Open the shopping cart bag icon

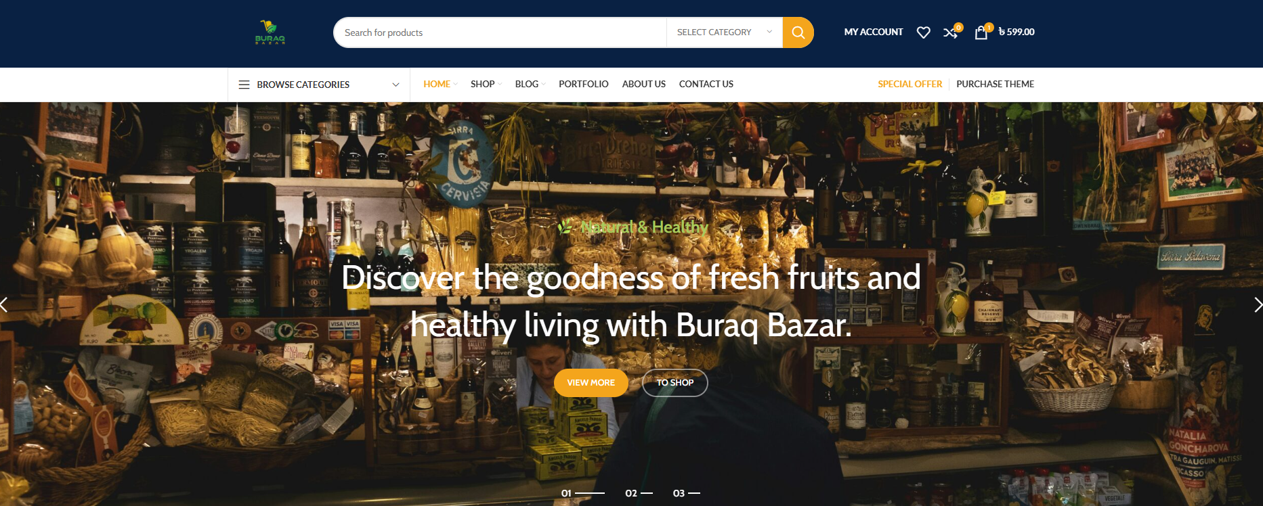[981, 32]
